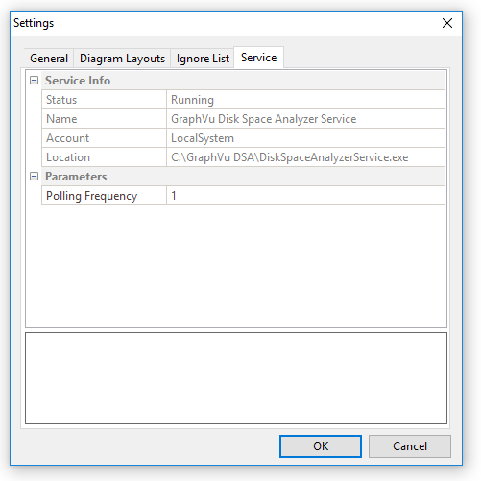Collapse the Service Info section

click(34, 81)
